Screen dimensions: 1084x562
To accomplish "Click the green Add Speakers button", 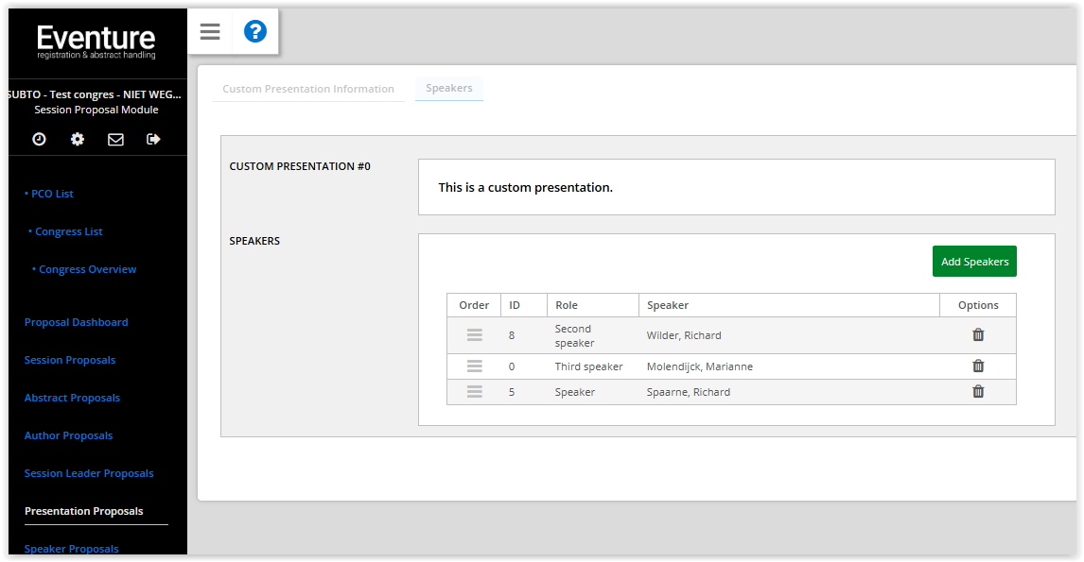I will 974,261.
